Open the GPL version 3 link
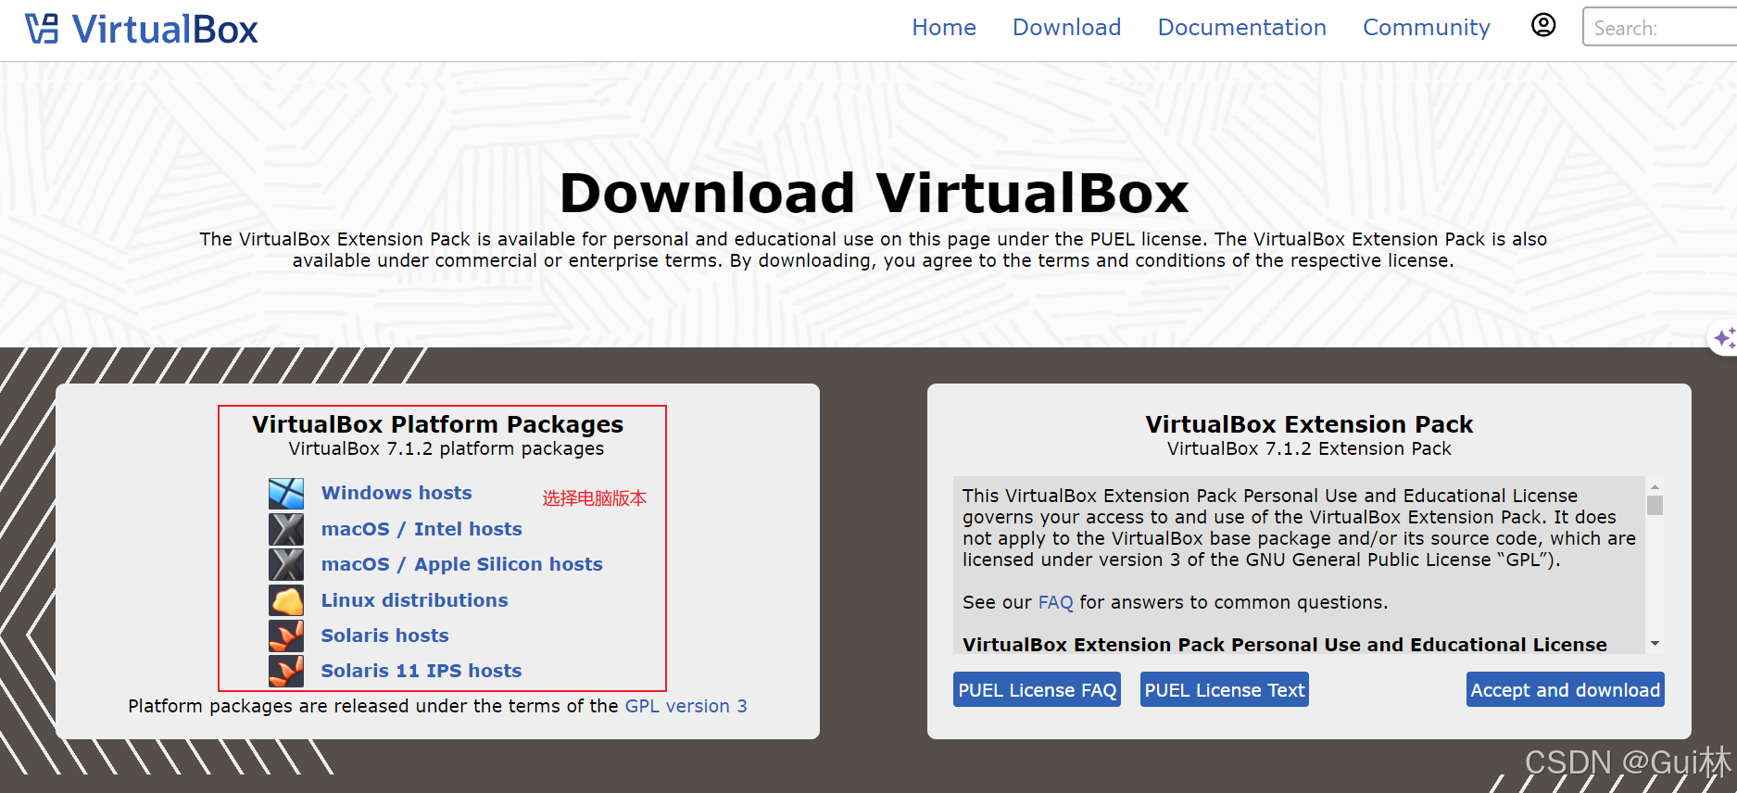Viewport: 1737px width, 793px height. coord(686,706)
